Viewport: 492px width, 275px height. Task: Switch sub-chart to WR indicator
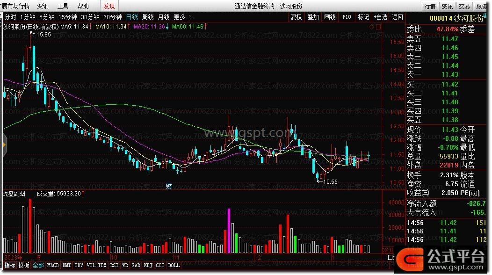(125, 265)
